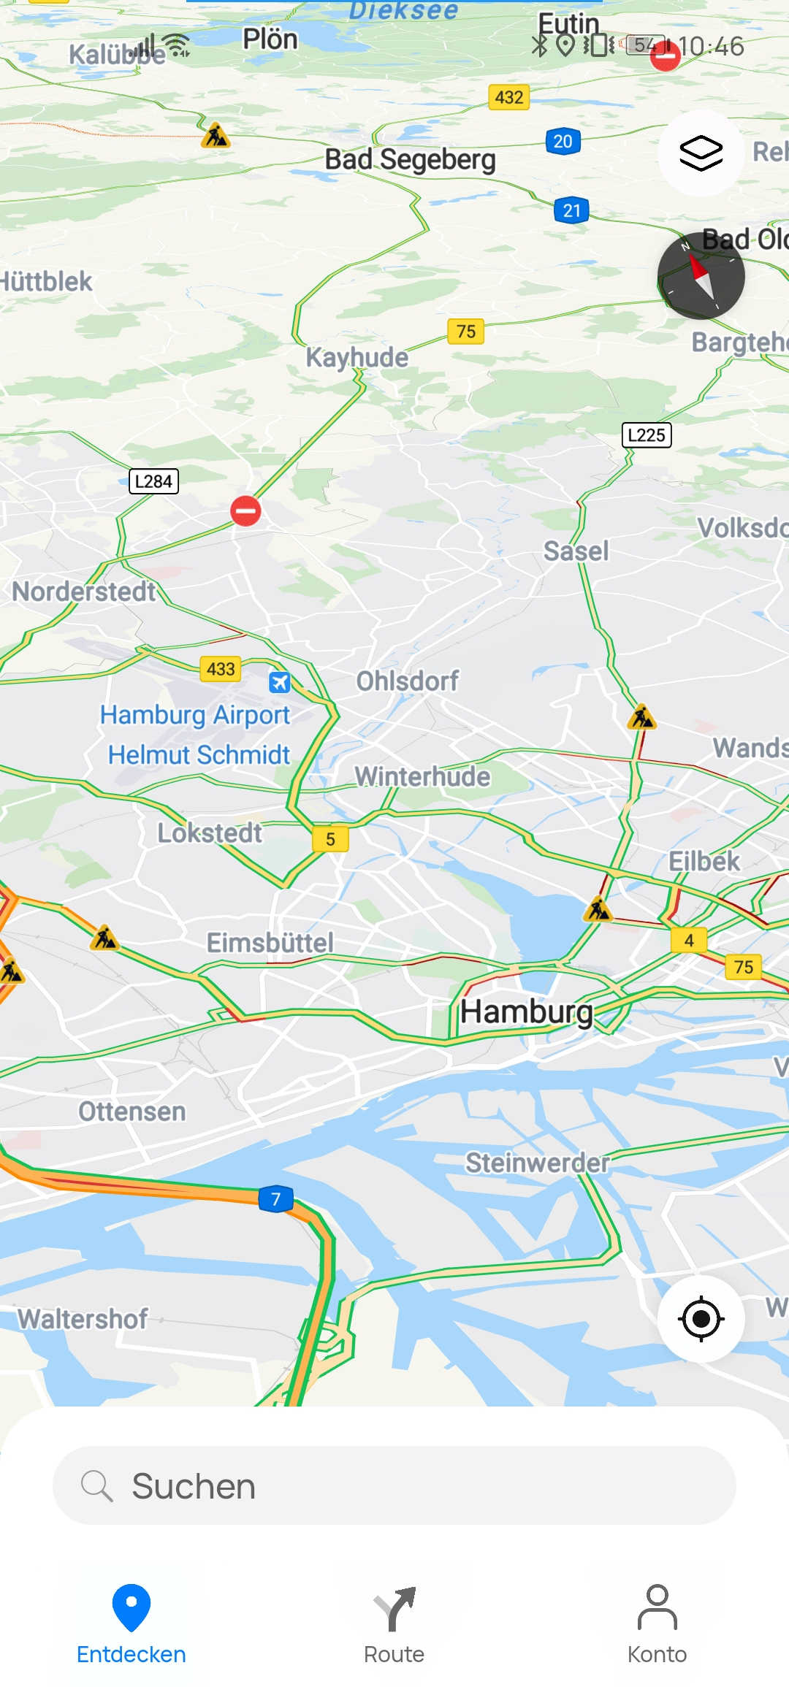Viewport: 789px width, 1687px height.
Task: Tap the search magnifier icon
Action: [96, 1486]
